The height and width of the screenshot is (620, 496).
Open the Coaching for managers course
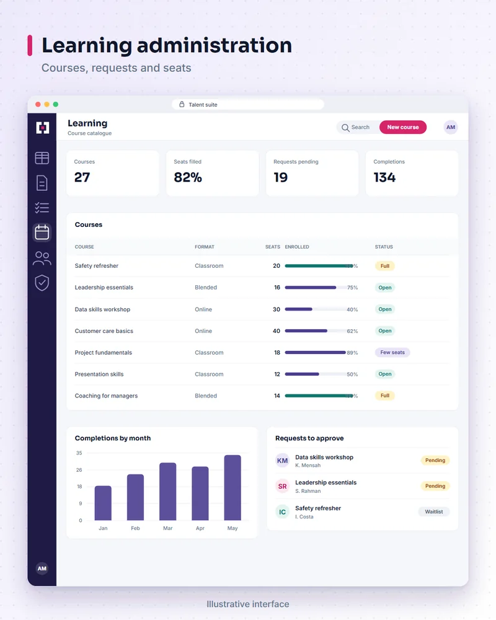click(x=262, y=396)
